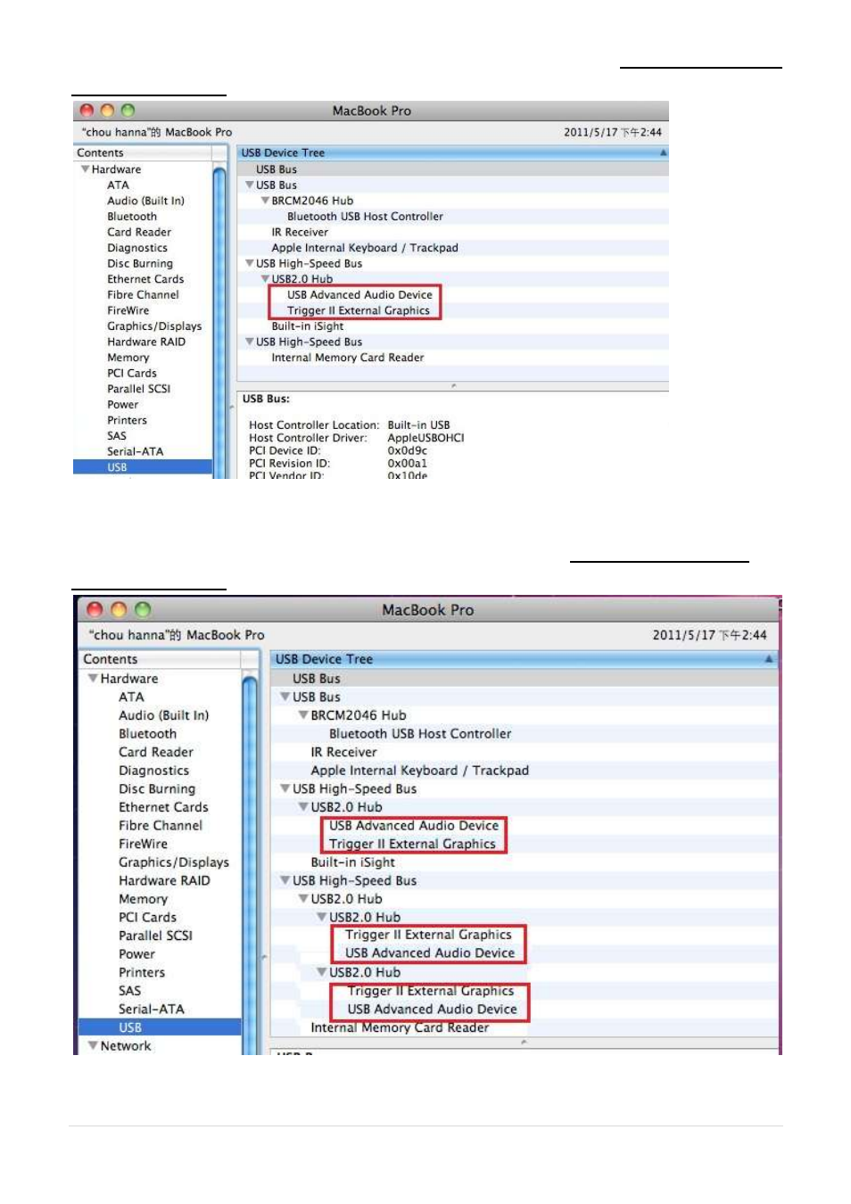
Task: Open Card Reader in the upper window sidebar
Action: pos(139,232)
